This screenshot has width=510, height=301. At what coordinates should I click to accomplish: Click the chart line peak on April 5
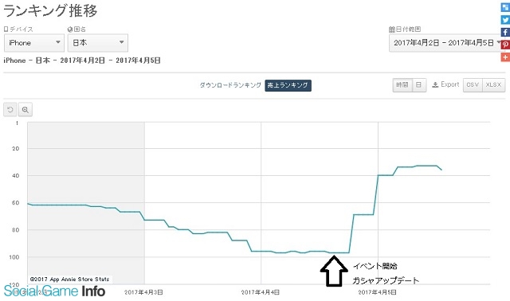coord(427,166)
